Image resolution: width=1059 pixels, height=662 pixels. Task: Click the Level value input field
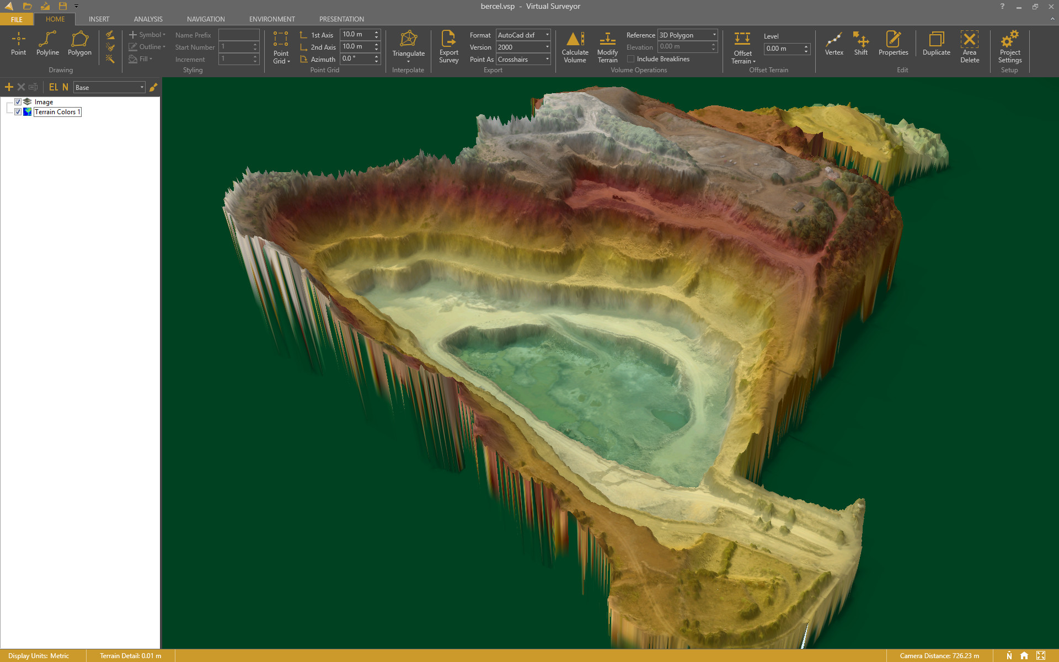click(x=783, y=49)
